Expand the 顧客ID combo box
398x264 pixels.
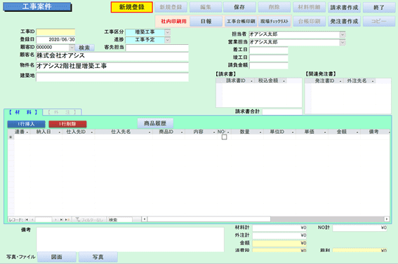[x=72, y=48]
